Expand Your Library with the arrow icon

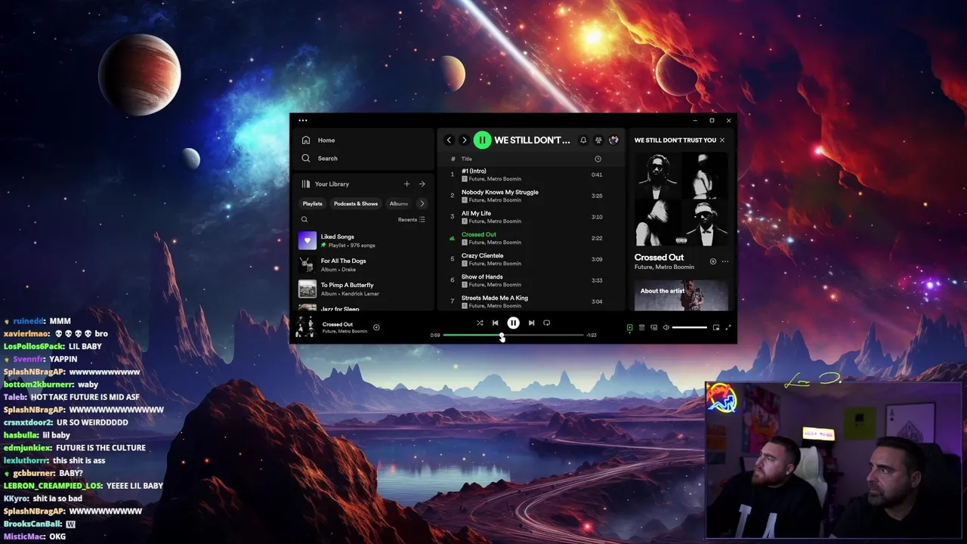(422, 184)
